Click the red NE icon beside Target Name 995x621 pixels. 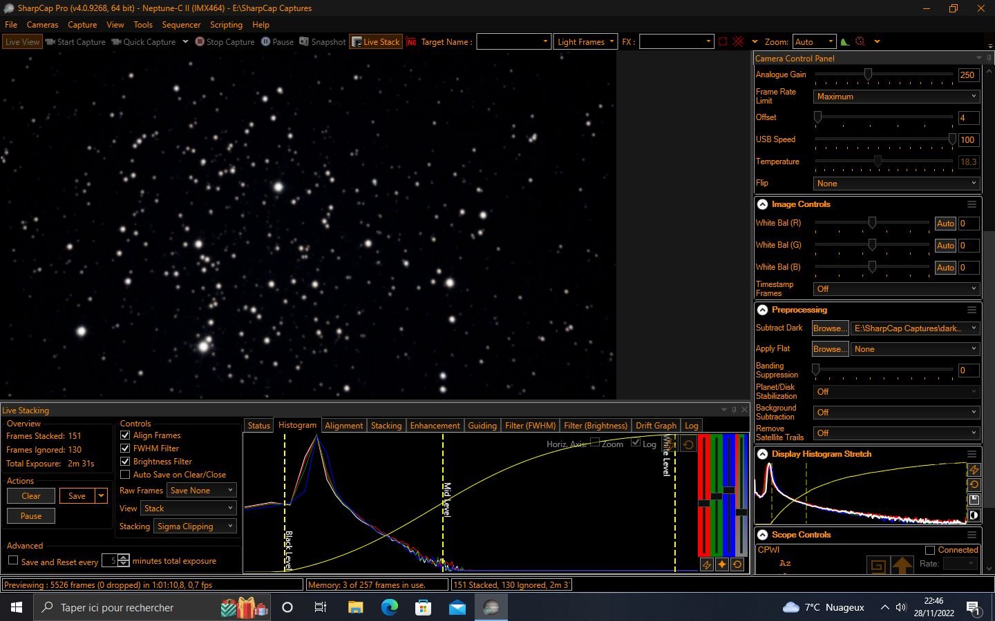tap(411, 41)
